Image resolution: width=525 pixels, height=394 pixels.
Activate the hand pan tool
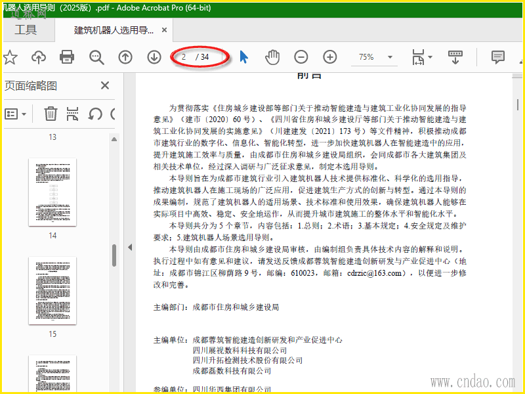coord(272,57)
